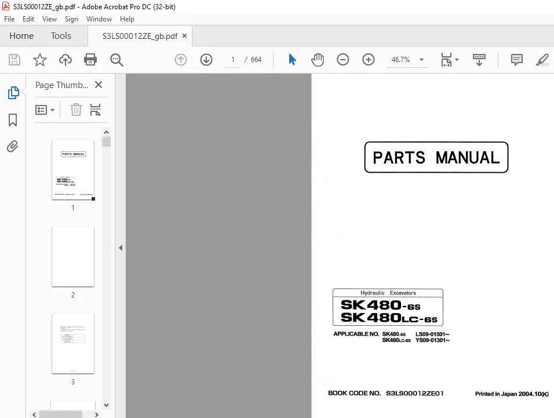Delete selected page with trash icon
The image size is (554, 418).
pyautogui.click(x=76, y=110)
